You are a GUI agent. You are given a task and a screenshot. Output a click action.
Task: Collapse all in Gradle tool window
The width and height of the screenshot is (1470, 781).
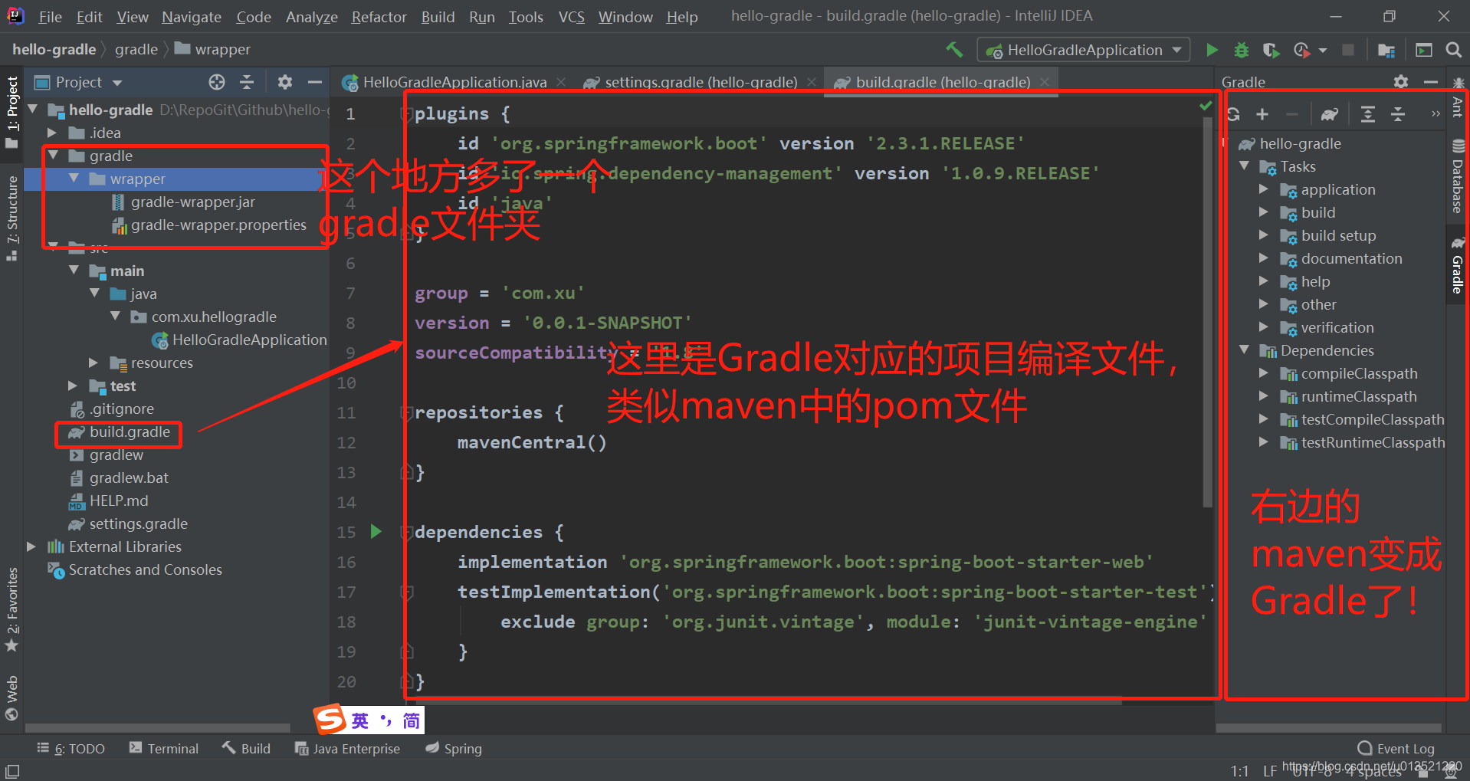pyautogui.click(x=1398, y=114)
